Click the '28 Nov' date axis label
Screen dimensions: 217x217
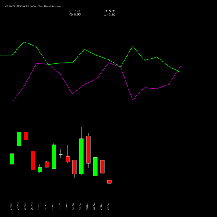(46, 207)
